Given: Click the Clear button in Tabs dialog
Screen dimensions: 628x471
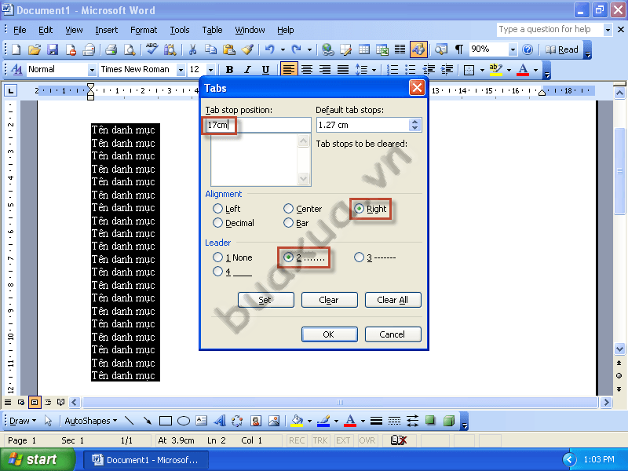Looking at the screenshot, I should 329,300.
